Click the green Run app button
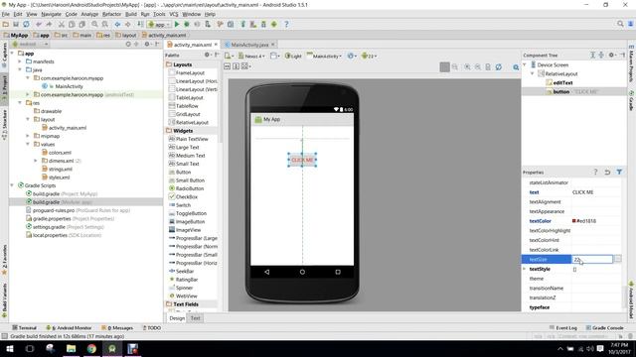 (x=177, y=24)
